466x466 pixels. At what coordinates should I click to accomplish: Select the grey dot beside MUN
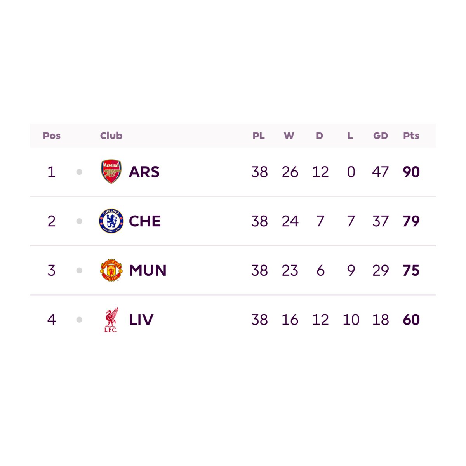[x=79, y=270]
